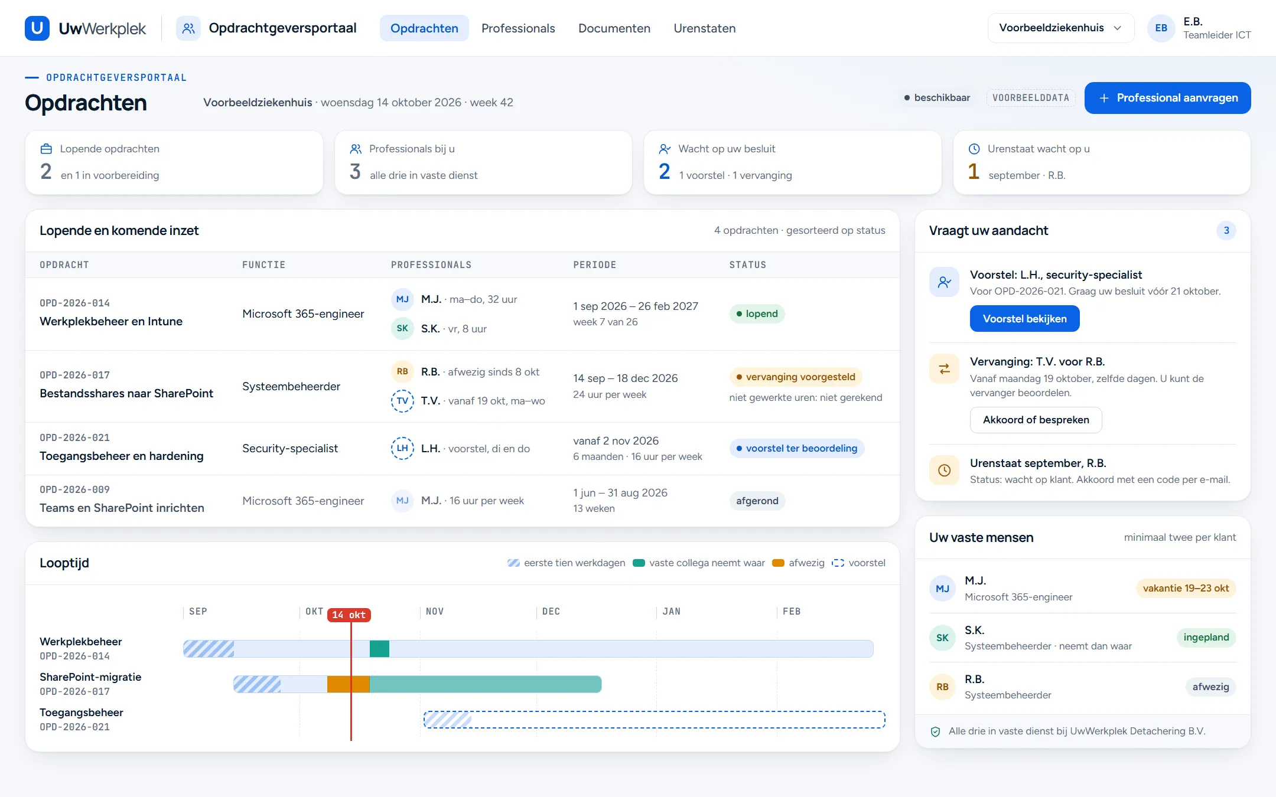This screenshot has width=1276, height=797.
Task: Click the dashed Toegangsbeheer voorstel bar
Action: (655, 720)
